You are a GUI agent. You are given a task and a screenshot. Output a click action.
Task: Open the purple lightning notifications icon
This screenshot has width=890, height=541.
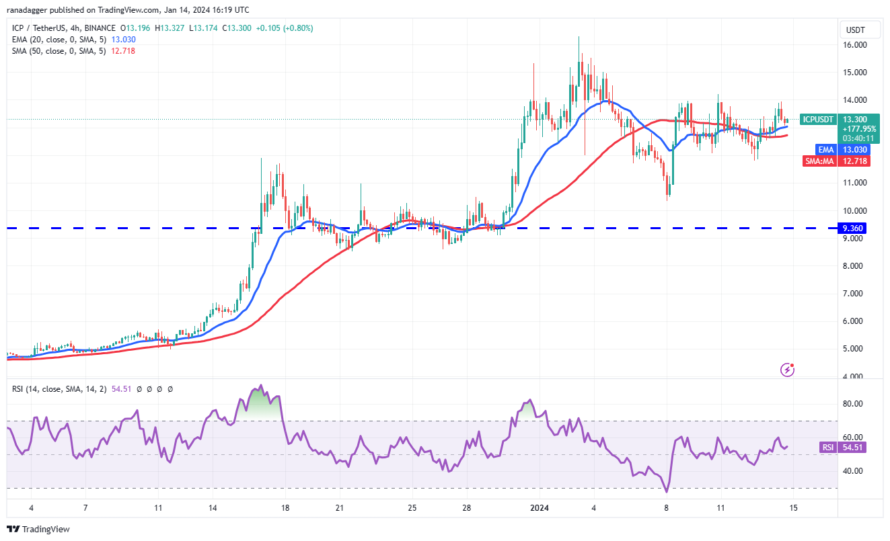(x=786, y=369)
